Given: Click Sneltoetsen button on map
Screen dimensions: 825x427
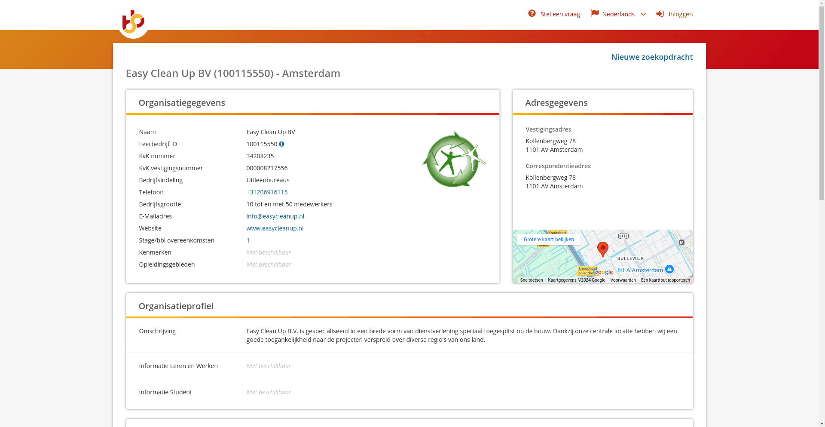Looking at the screenshot, I should point(531,280).
